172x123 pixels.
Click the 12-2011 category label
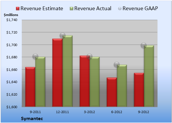[x=62, y=112]
